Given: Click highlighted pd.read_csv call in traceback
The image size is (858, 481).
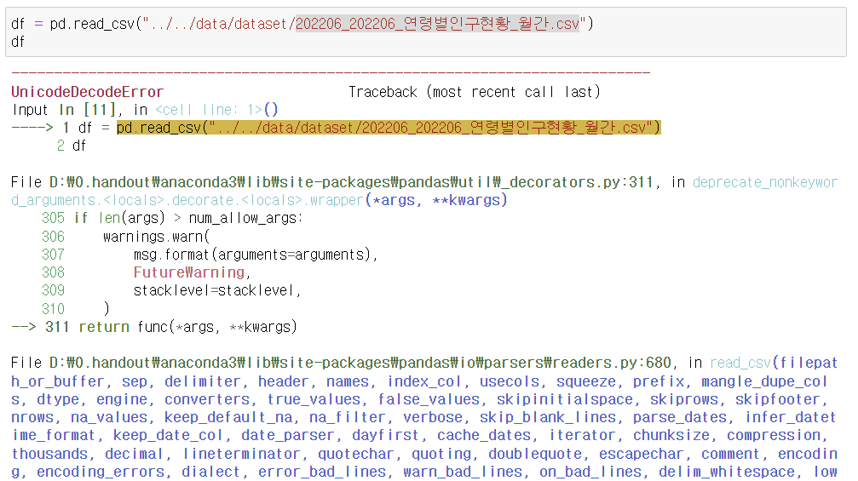Looking at the screenshot, I should pyautogui.click(x=389, y=128).
